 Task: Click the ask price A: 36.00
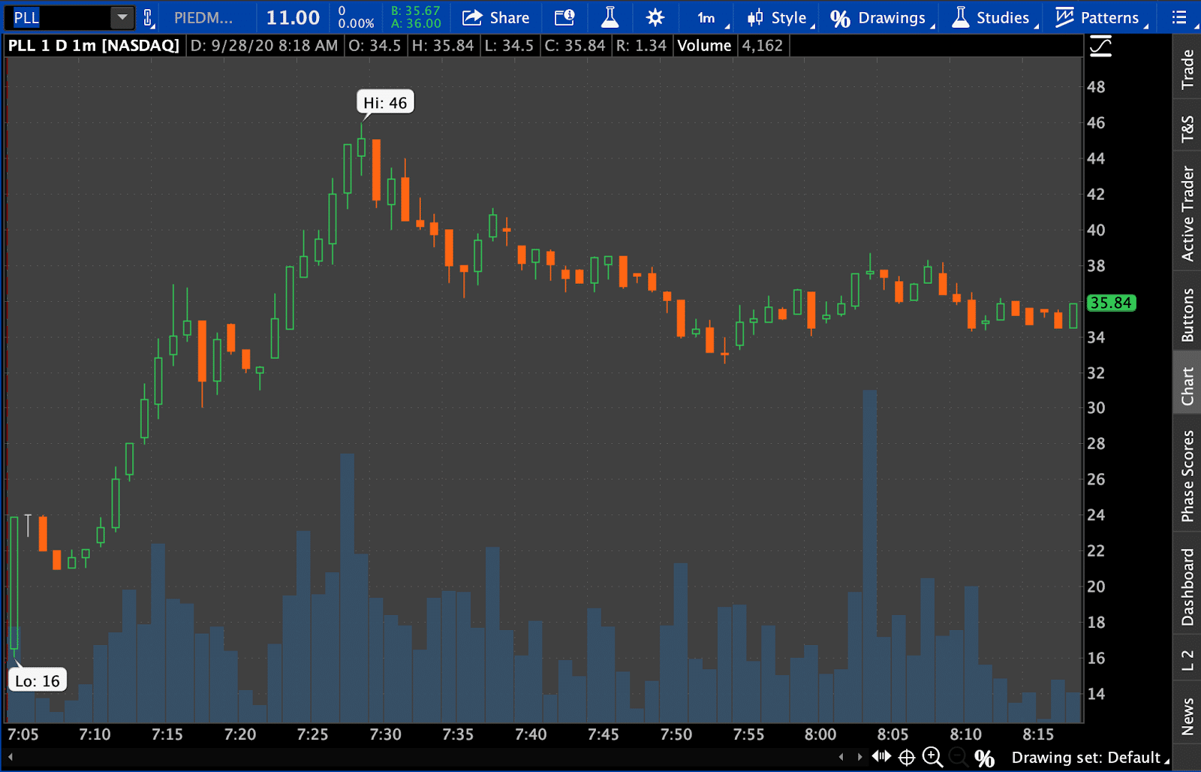tap(416, 23)
